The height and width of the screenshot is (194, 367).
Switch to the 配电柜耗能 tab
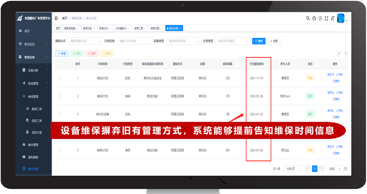click(71, 28)
